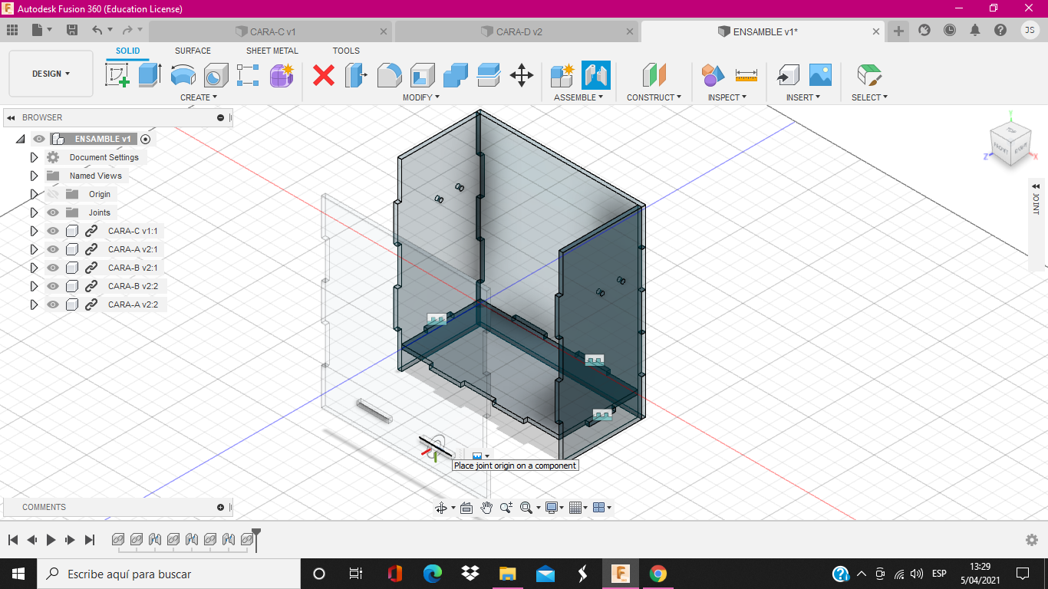
Task: Click the Undo arrow
Action: pyautogui.click(x=97, y=30)
